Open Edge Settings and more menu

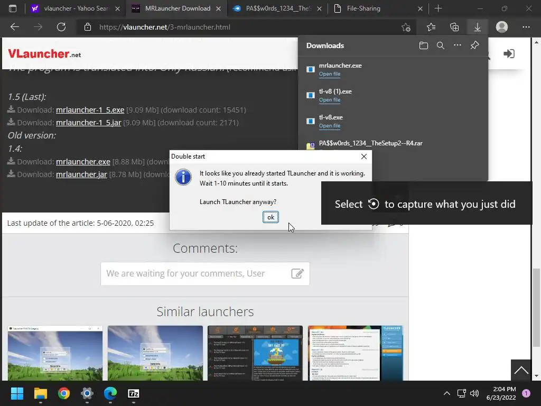[526, 27]
